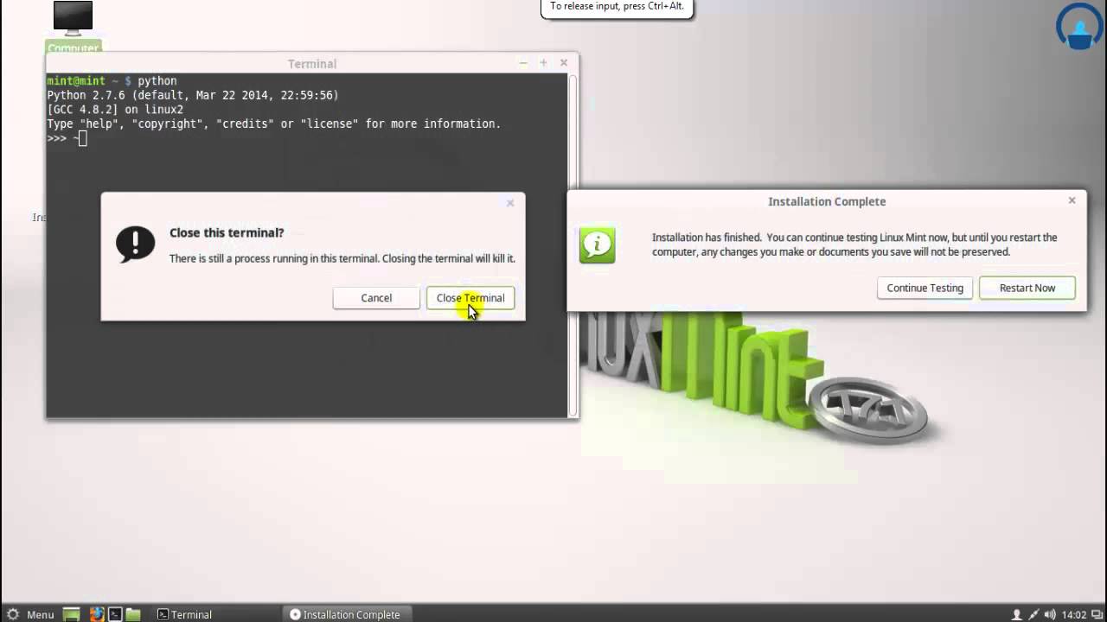Click the Show Desktop icon in panel

pos(72,614)
